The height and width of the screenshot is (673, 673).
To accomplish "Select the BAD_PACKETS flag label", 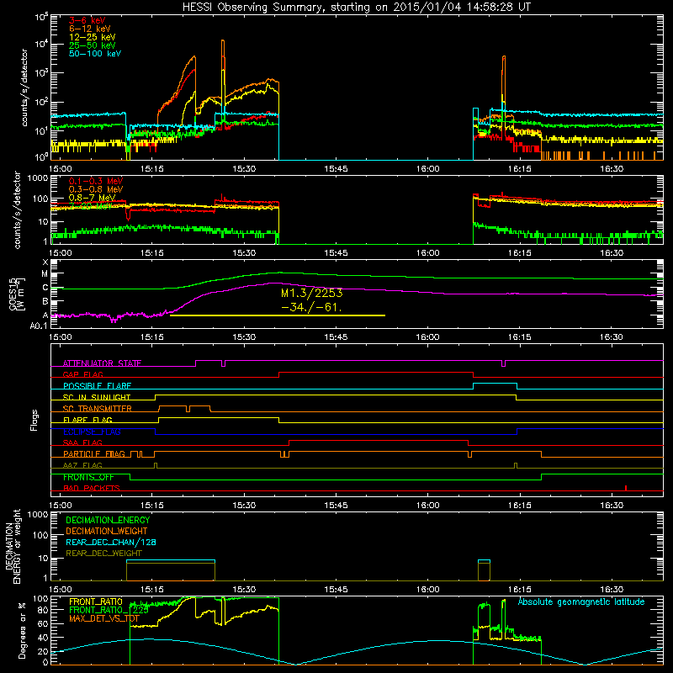I will [x=92, y=488].
